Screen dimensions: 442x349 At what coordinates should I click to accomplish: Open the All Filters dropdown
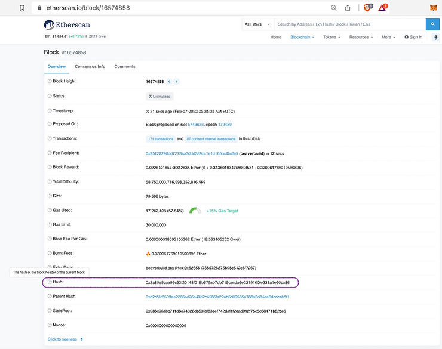[257, 24]
